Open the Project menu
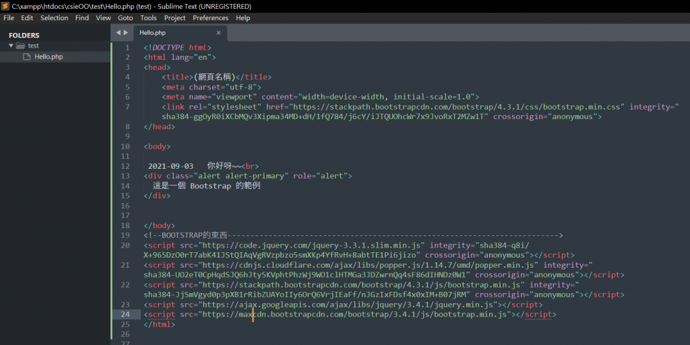This screenshot has height=345, width=690. (x=175, y=18)
